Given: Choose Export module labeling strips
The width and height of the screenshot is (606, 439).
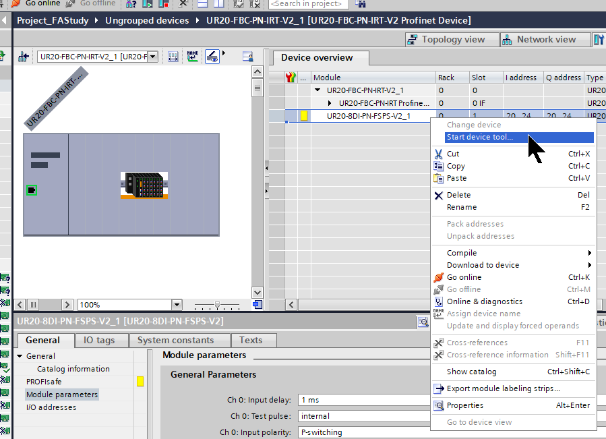Looking at the screenshot, I should 513,388.
